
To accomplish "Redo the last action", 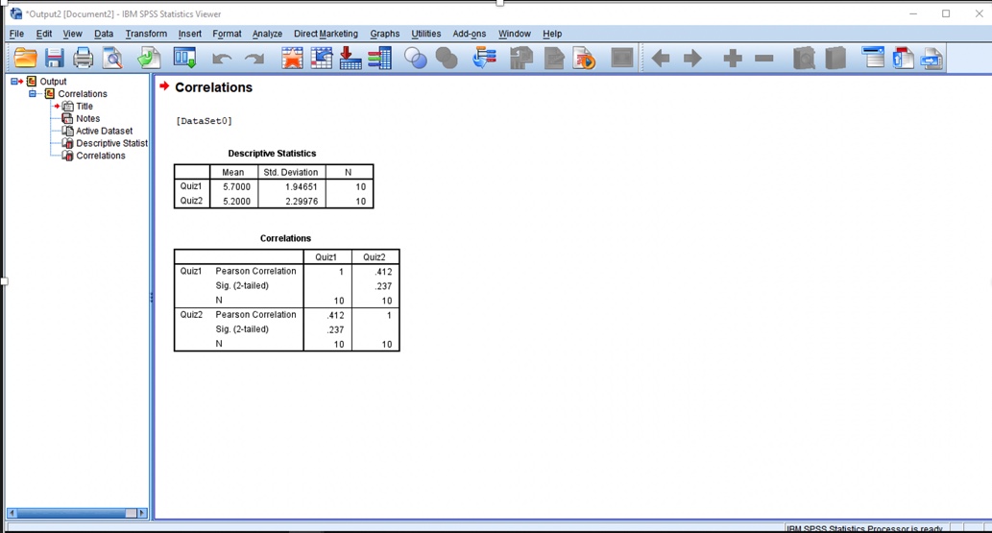I will click(x=254, y=59).
